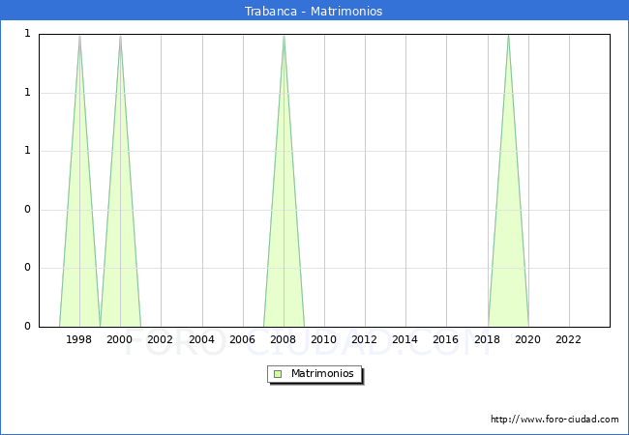Click the green Matrimonios legend swatch
The width and height of the screenshot is (629, 435).
tap(278, 374)
